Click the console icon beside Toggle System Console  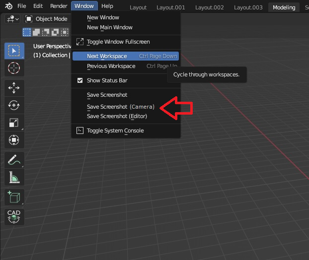[x=80, y=130]
